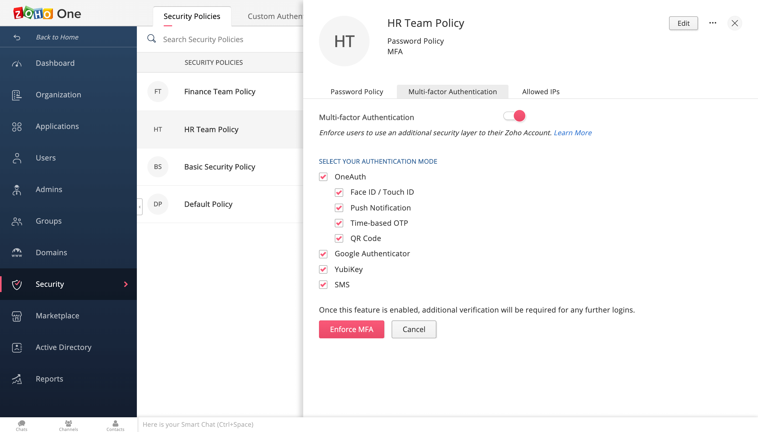Click the Admins person icon
Screen dimensions: 758x432
(x=17, y=190)
